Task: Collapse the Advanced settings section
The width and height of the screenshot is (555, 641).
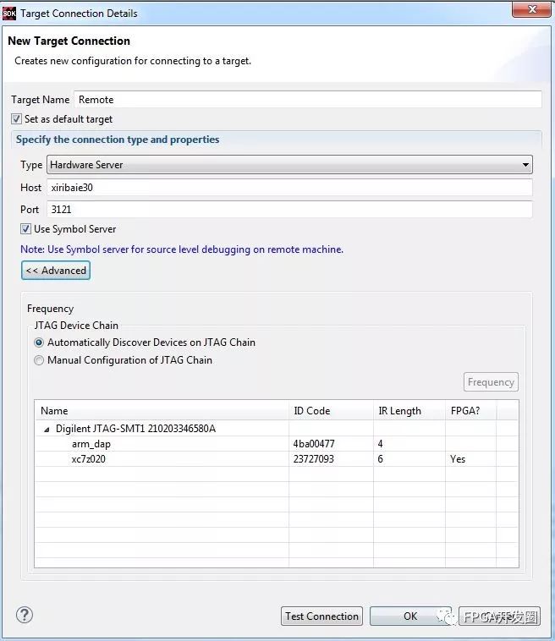Action: [56, 271]
